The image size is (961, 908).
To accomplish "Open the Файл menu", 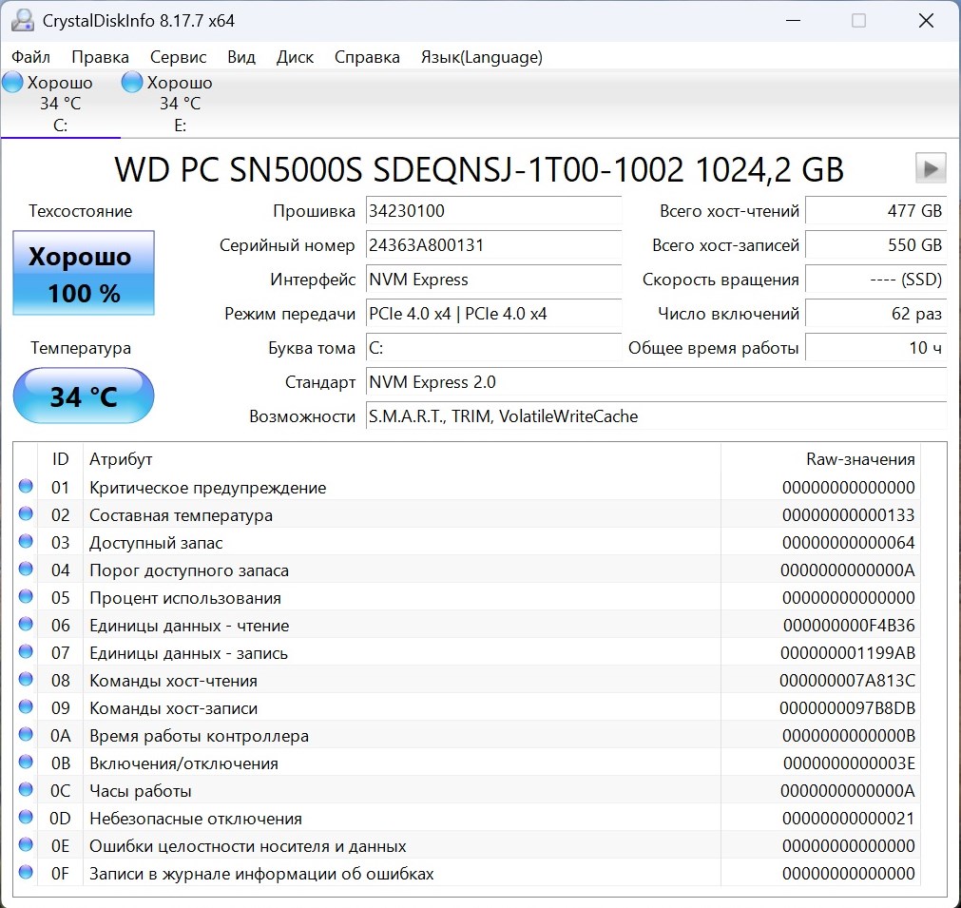I will (30, 57).
